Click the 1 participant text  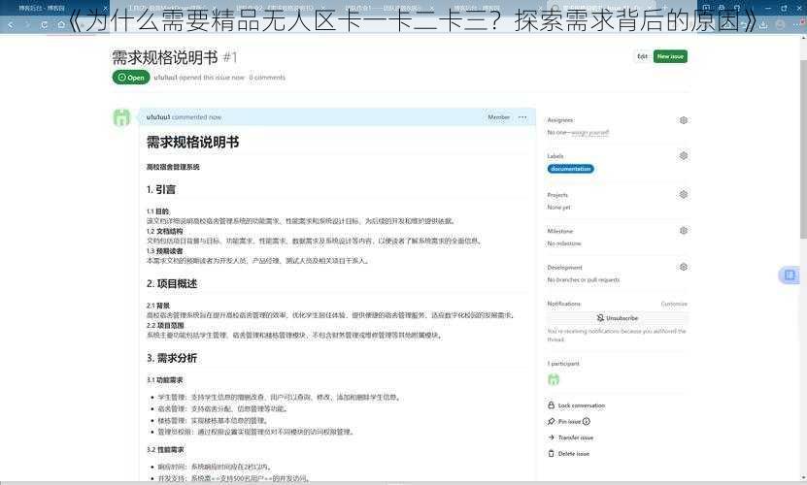(x=563, y=363)
